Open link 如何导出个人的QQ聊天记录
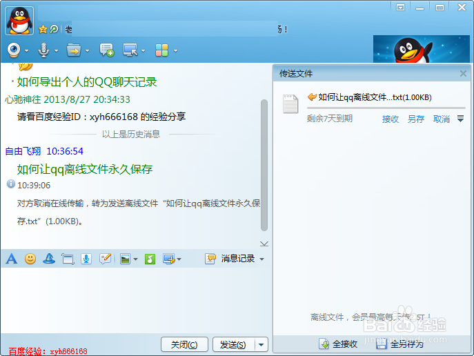The height and width of the screenshot is (356, 474). coord(87,82)
